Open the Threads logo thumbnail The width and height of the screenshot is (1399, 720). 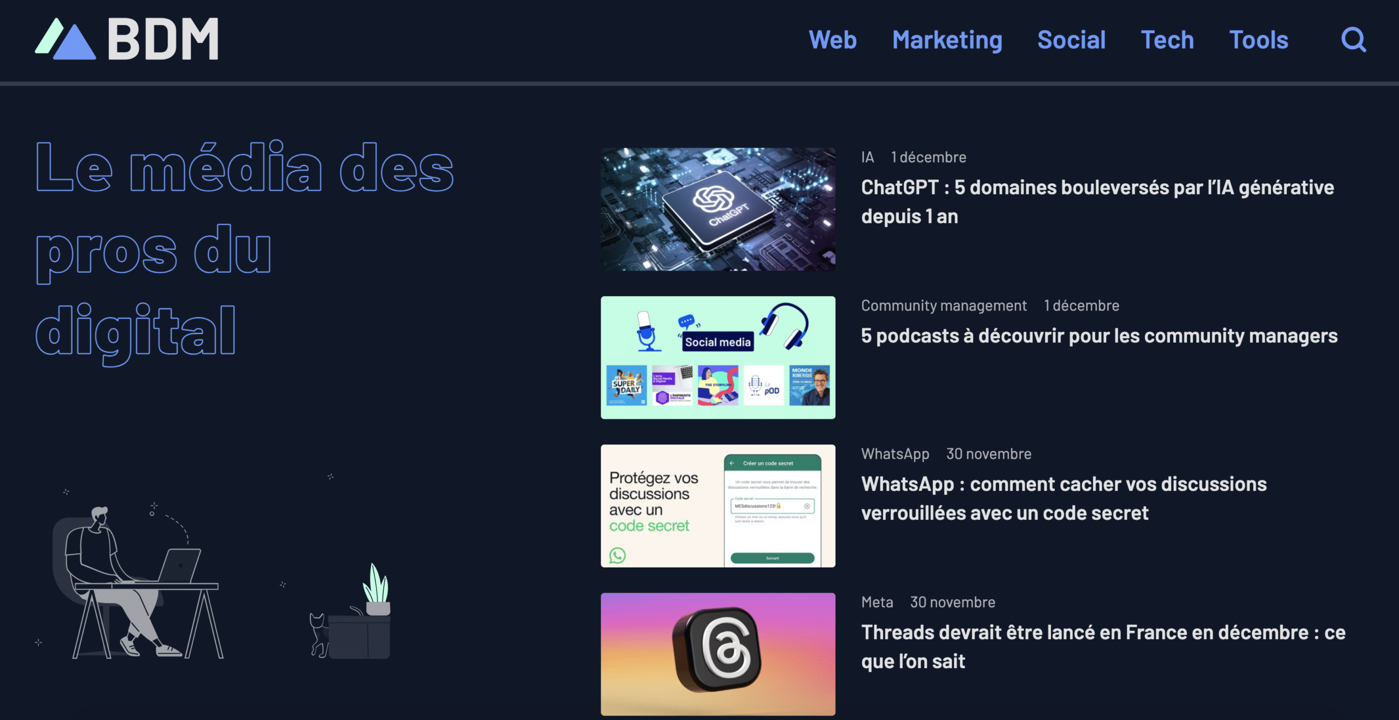pos(718,654)
